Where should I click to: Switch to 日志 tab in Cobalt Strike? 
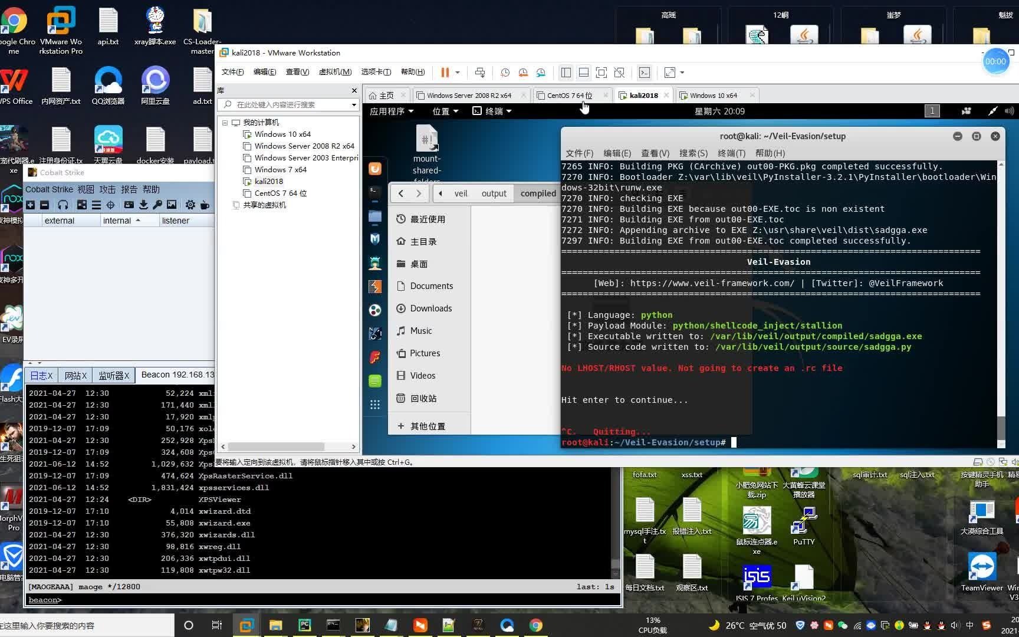pyautogui.click(x=41, y=375)
